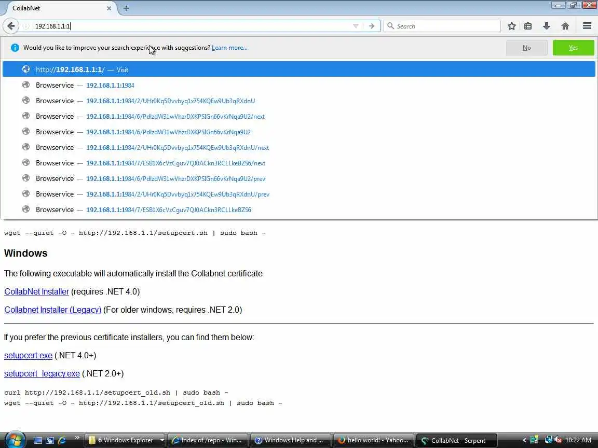This screenshot has height=448, width=598.
Task: Select suggestion 1984/7/ESB1X6c...keBZS6/next
Action: pos(298,163)
